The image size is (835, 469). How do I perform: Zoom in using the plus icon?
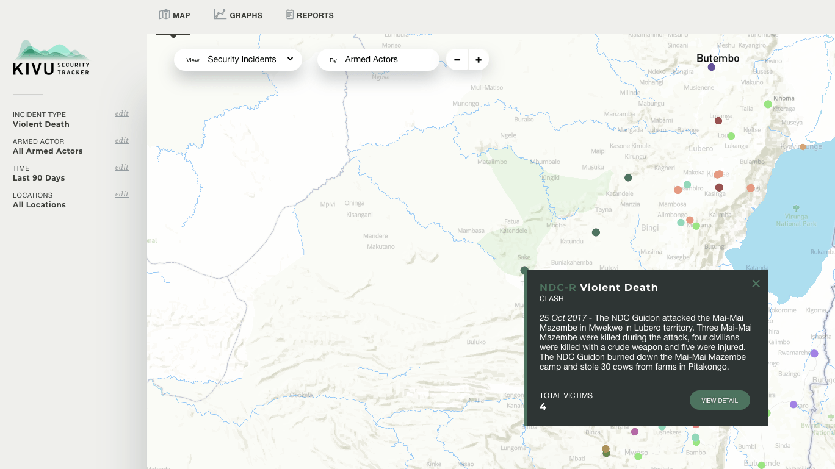(x=478, y=59)
